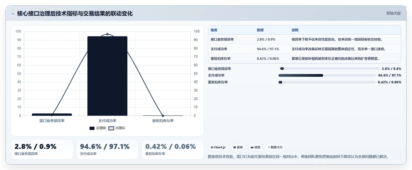Click the 2.8% / 0.9% value beside progress bar
The image size is (412, 170).
tap(391, 69)
